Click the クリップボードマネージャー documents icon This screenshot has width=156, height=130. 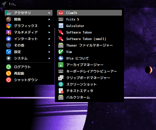61,78
